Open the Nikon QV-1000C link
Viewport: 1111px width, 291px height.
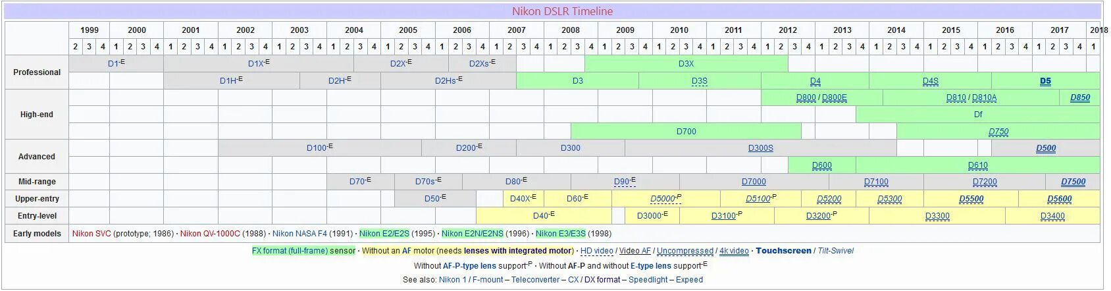210,234
